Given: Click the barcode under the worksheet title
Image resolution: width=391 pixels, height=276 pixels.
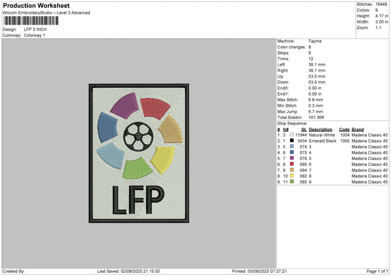Looking at the screenshot, I should point(29,21).
